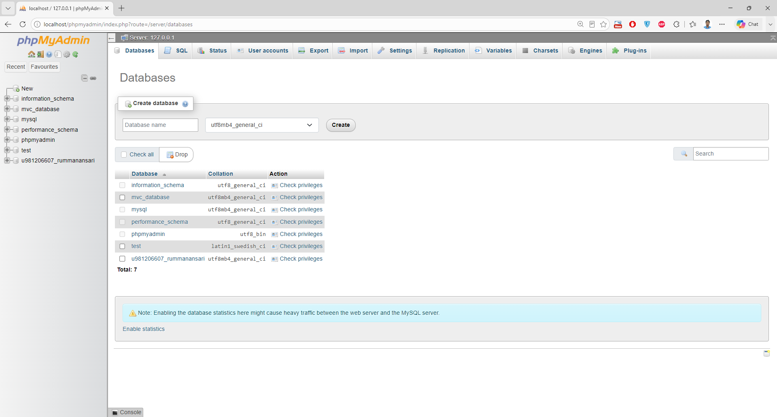Open phpMyAdmin documentation help icon
The image size is (777, 417).
(49, 54)
